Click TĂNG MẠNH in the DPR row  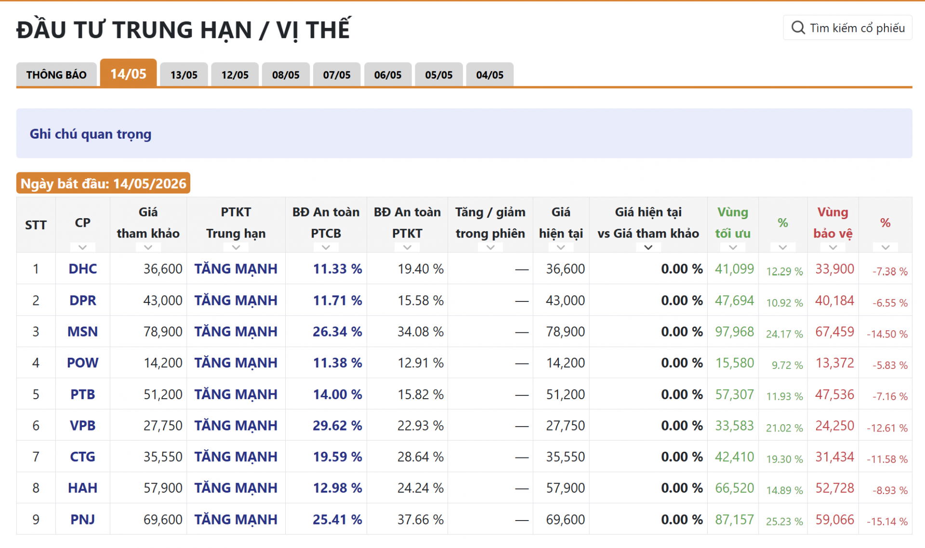coord(236,300)
